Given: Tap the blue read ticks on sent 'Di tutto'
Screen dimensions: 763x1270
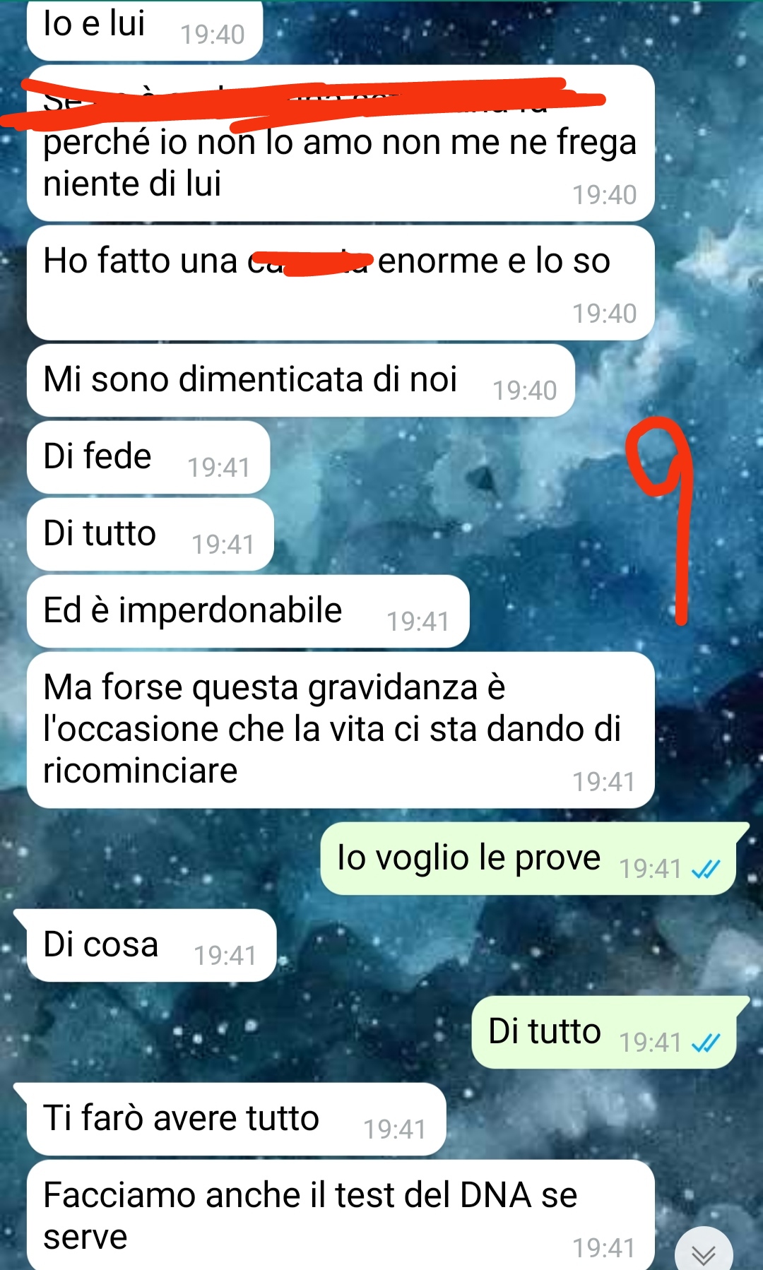Looking at the screenshot, I should tap(706, 1043).
